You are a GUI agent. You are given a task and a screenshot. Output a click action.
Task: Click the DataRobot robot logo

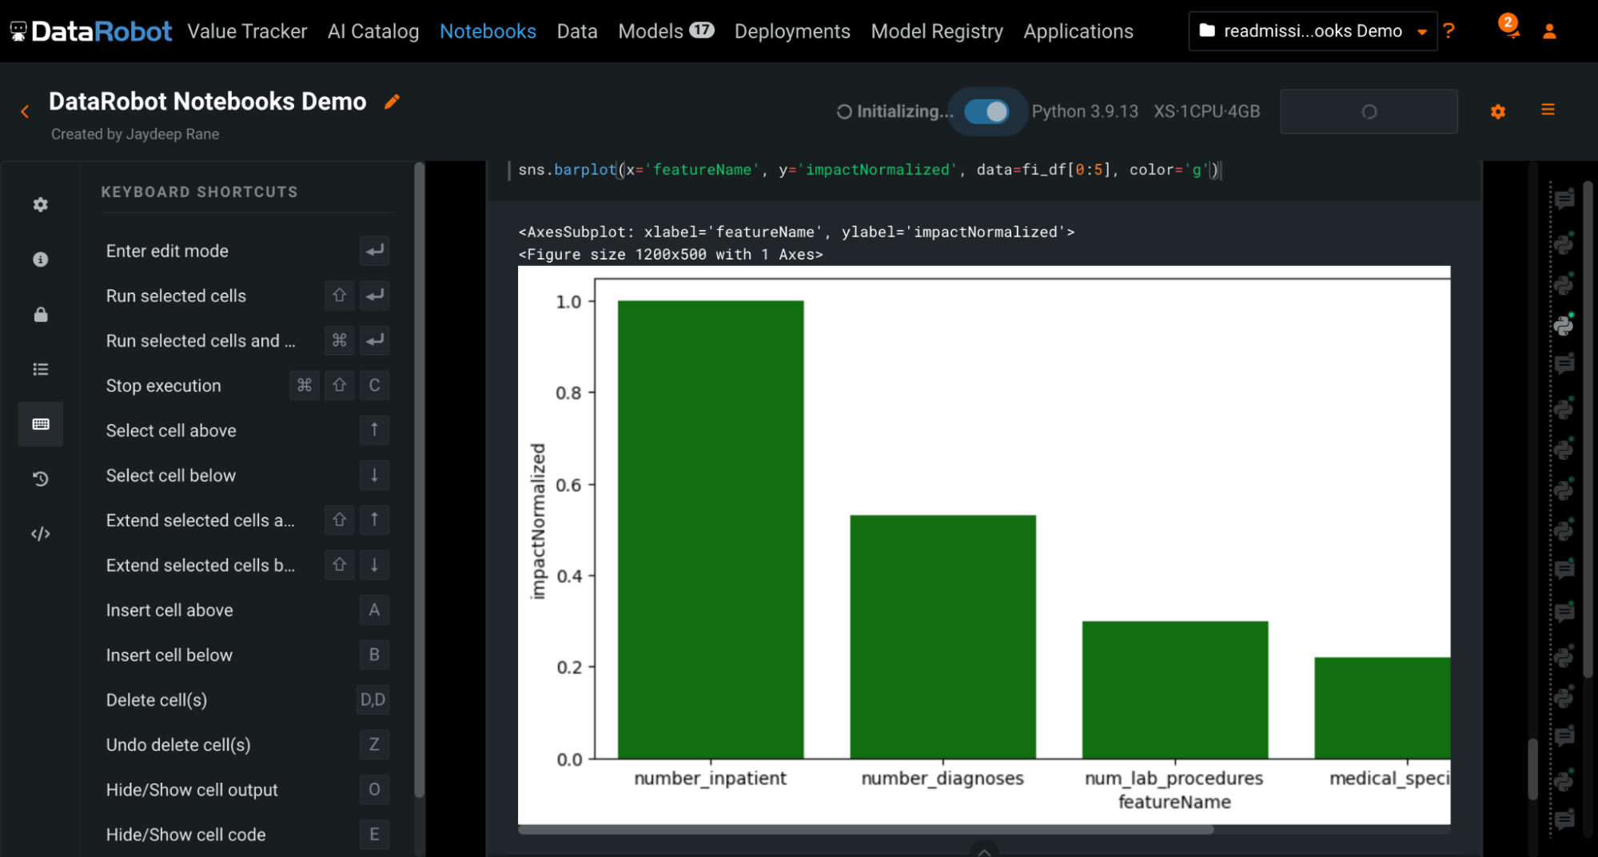click(x=18, y=30)
